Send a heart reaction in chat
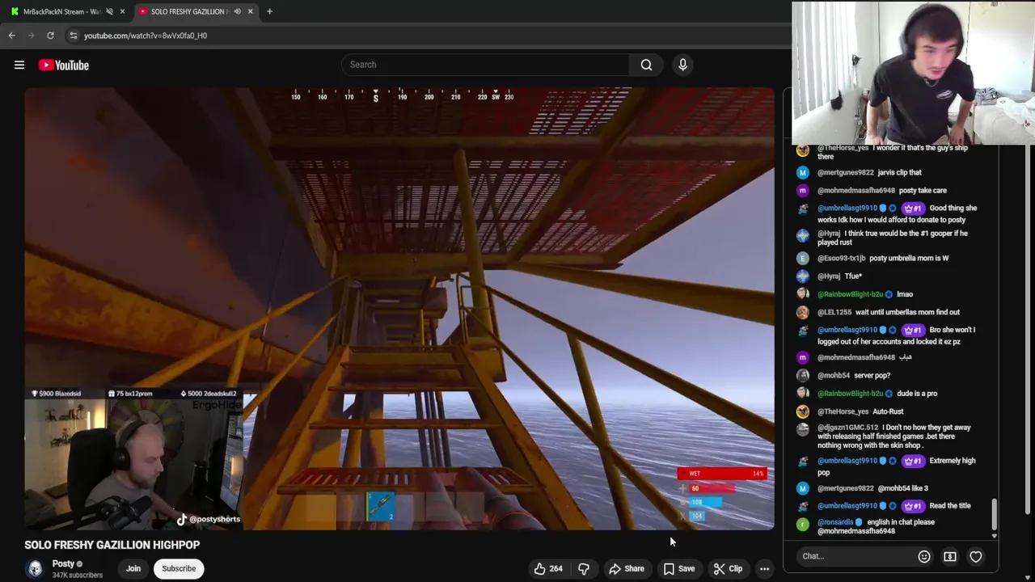The height and width of the screenshot is (582, 1035). [976, 556]
